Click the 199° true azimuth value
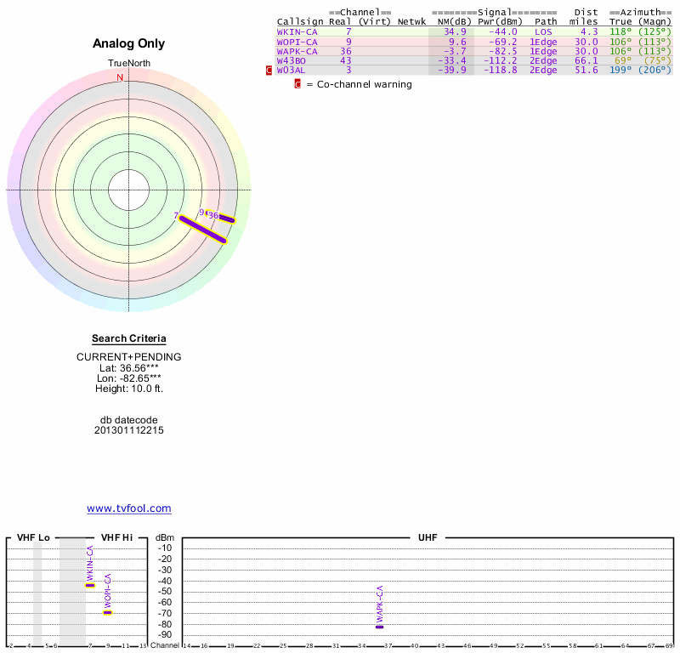Viewport: 680px width, 653px height. click(x=620, y=71)
